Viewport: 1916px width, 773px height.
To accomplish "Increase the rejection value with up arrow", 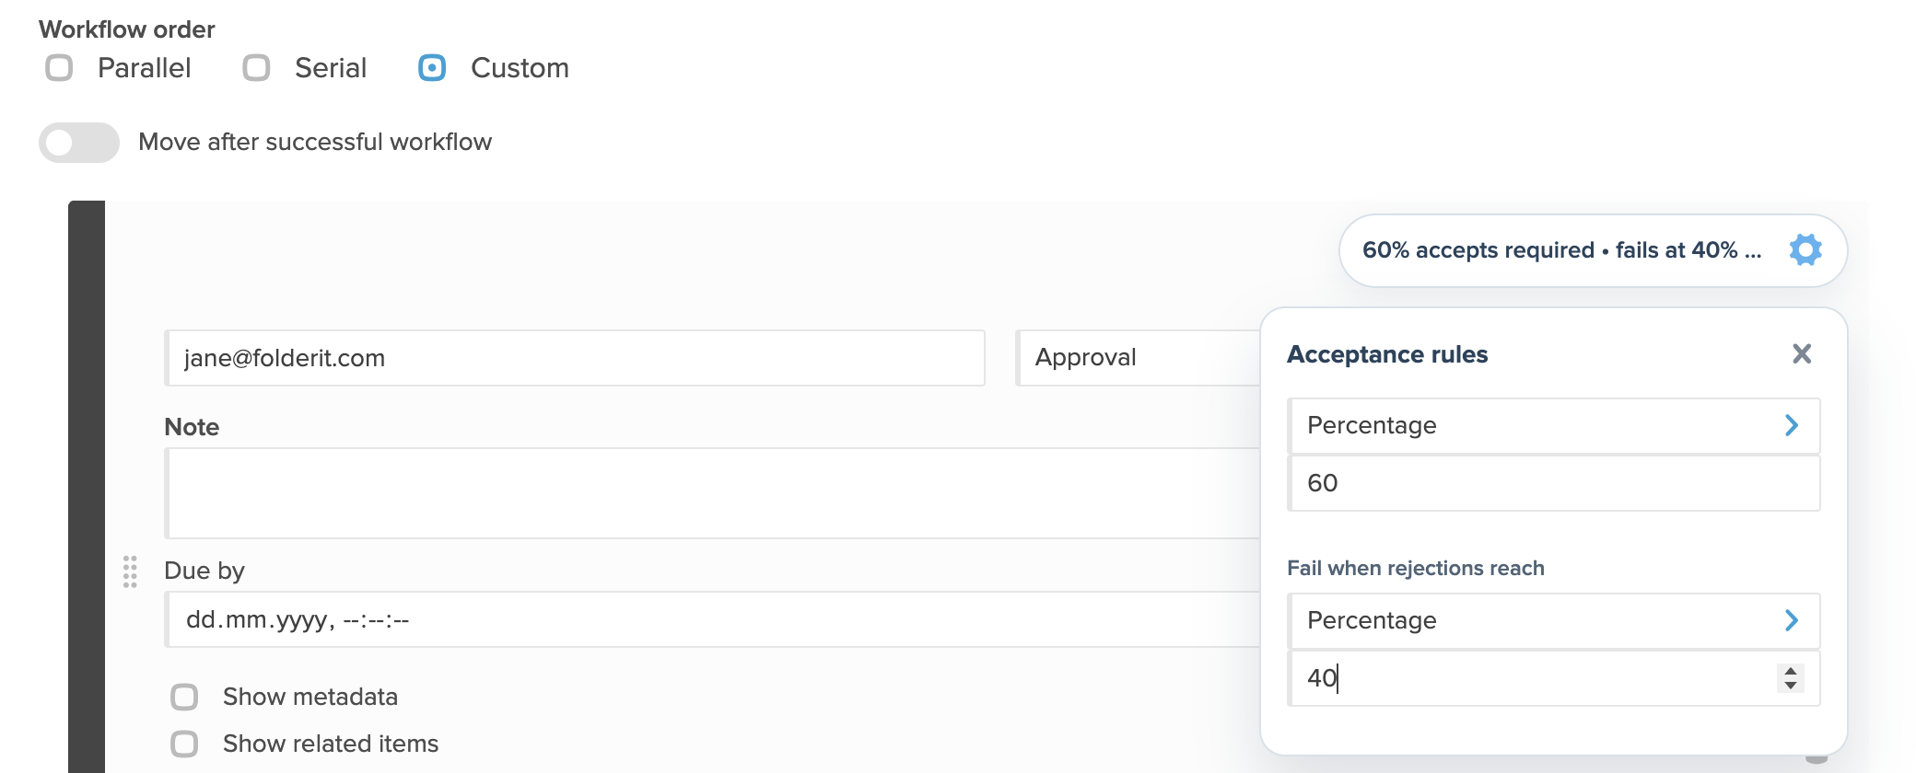I will (x=1790, y=671).
